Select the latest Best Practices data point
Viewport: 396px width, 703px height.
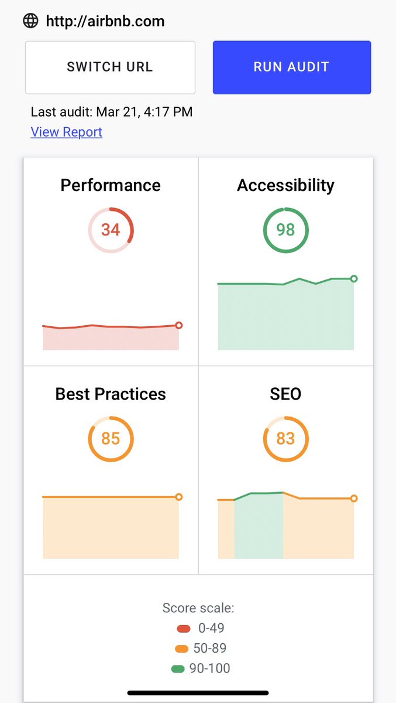(179, 497)
